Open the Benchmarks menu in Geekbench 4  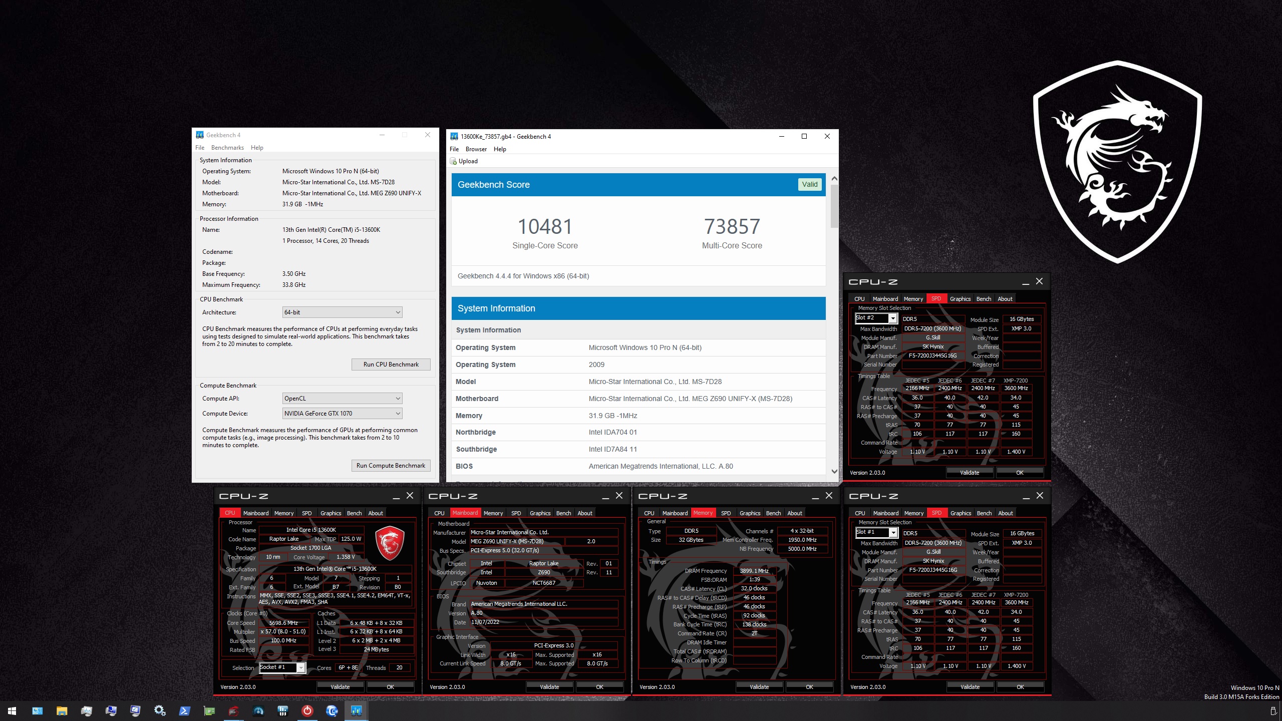pyautogui.click(x=227, y=148)
